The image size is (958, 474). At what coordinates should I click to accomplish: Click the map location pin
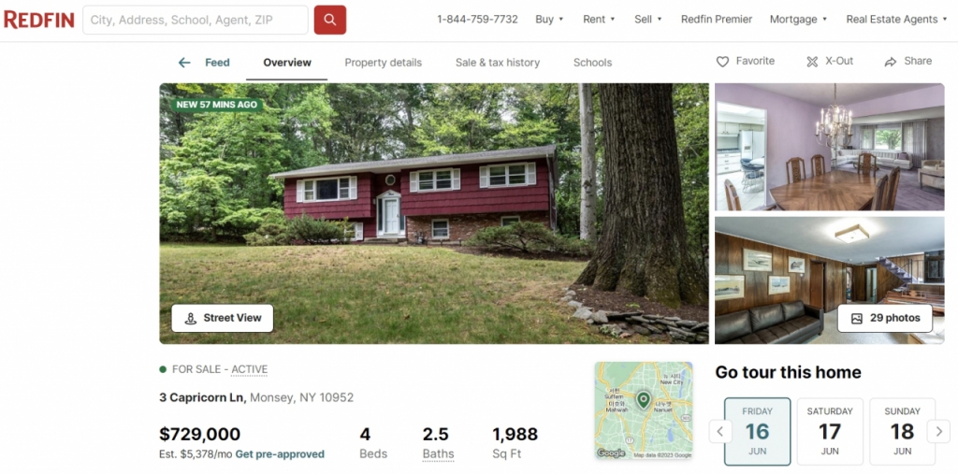pos(643,400)
